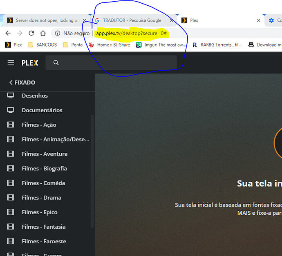Click the film icon for Filmes - Drama
Image resolution: width=282 pixels, height=256 pixels.
click(x=11, y=198)
